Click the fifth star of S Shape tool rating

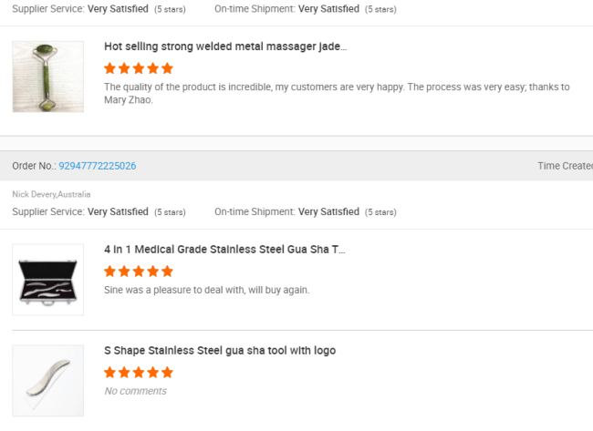tap(167, 373)
